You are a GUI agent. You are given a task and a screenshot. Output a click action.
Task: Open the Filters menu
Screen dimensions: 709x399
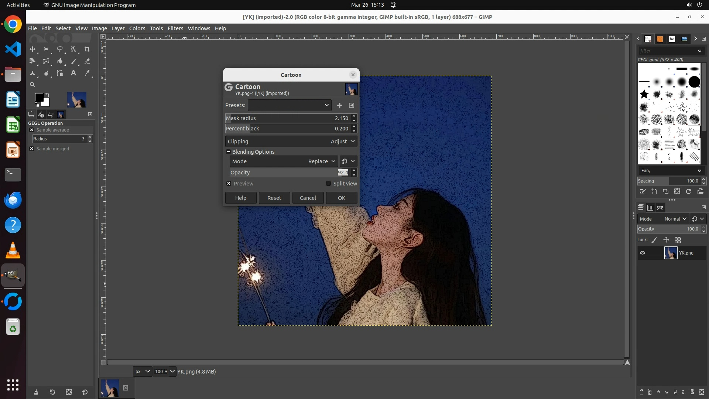[x=175, y=28]
